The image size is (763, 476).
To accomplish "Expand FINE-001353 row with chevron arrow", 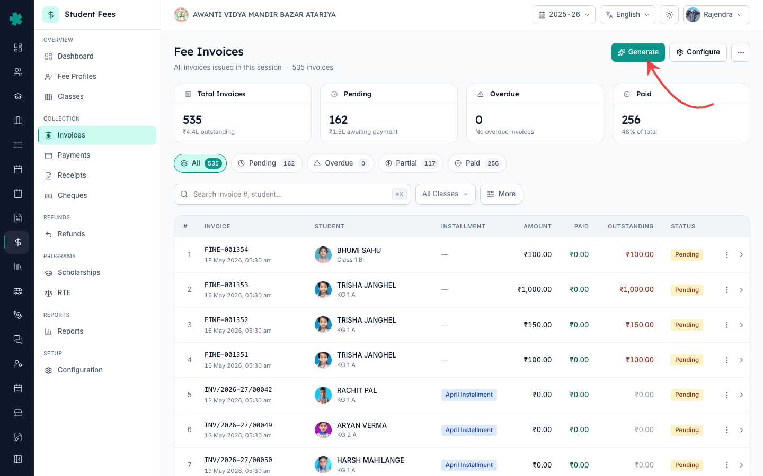I will pyautogui.click(x=741, y=290).
